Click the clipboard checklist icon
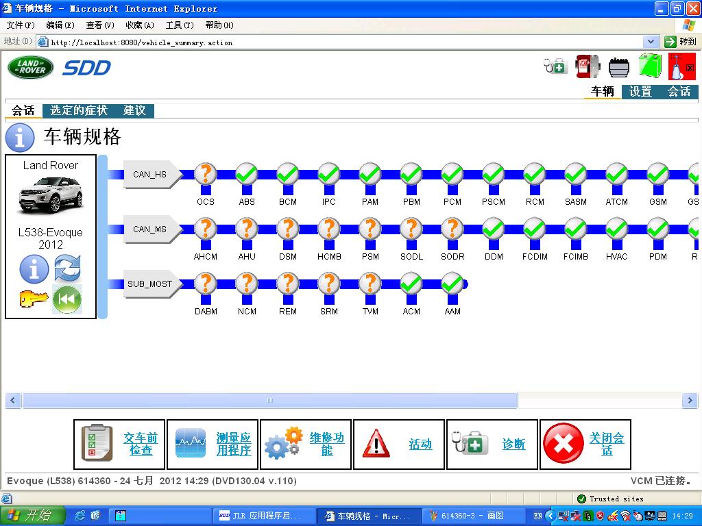Screen dimensions: 702x526 [x=97, y=443]
